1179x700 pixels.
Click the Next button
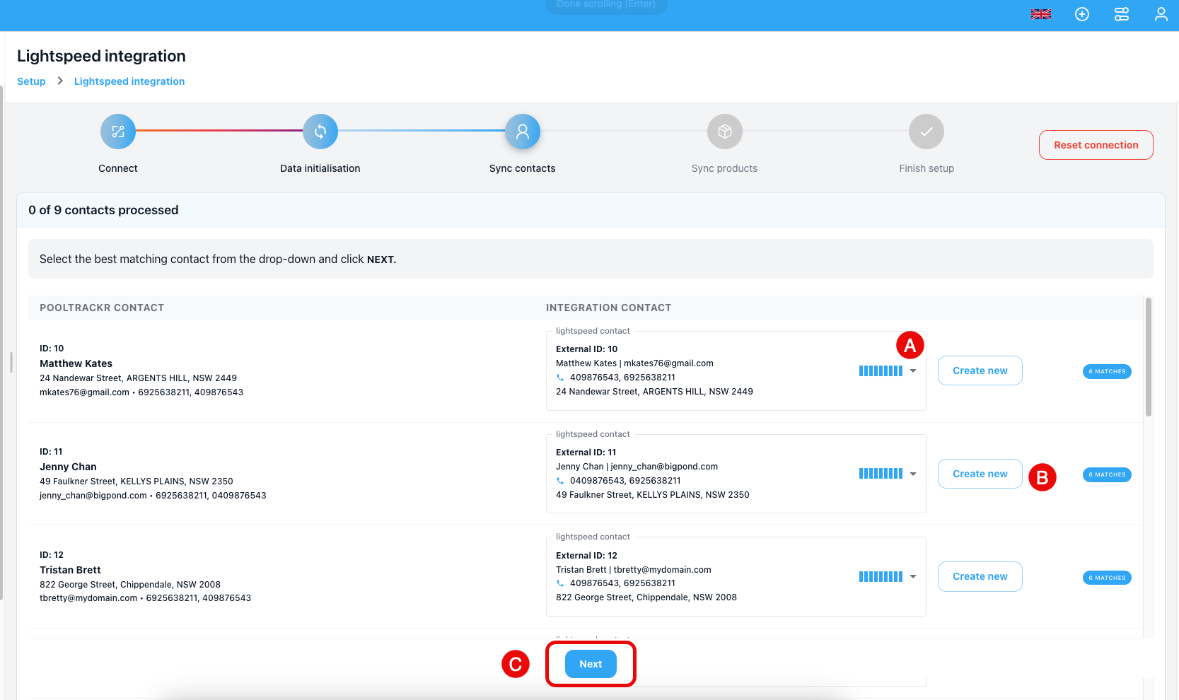[x=591, y=664]
